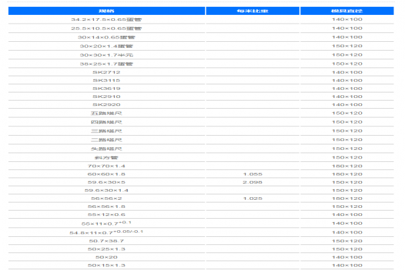Click the 二路塔尺 row label
The image size is (405, 270).
[107, 140]
